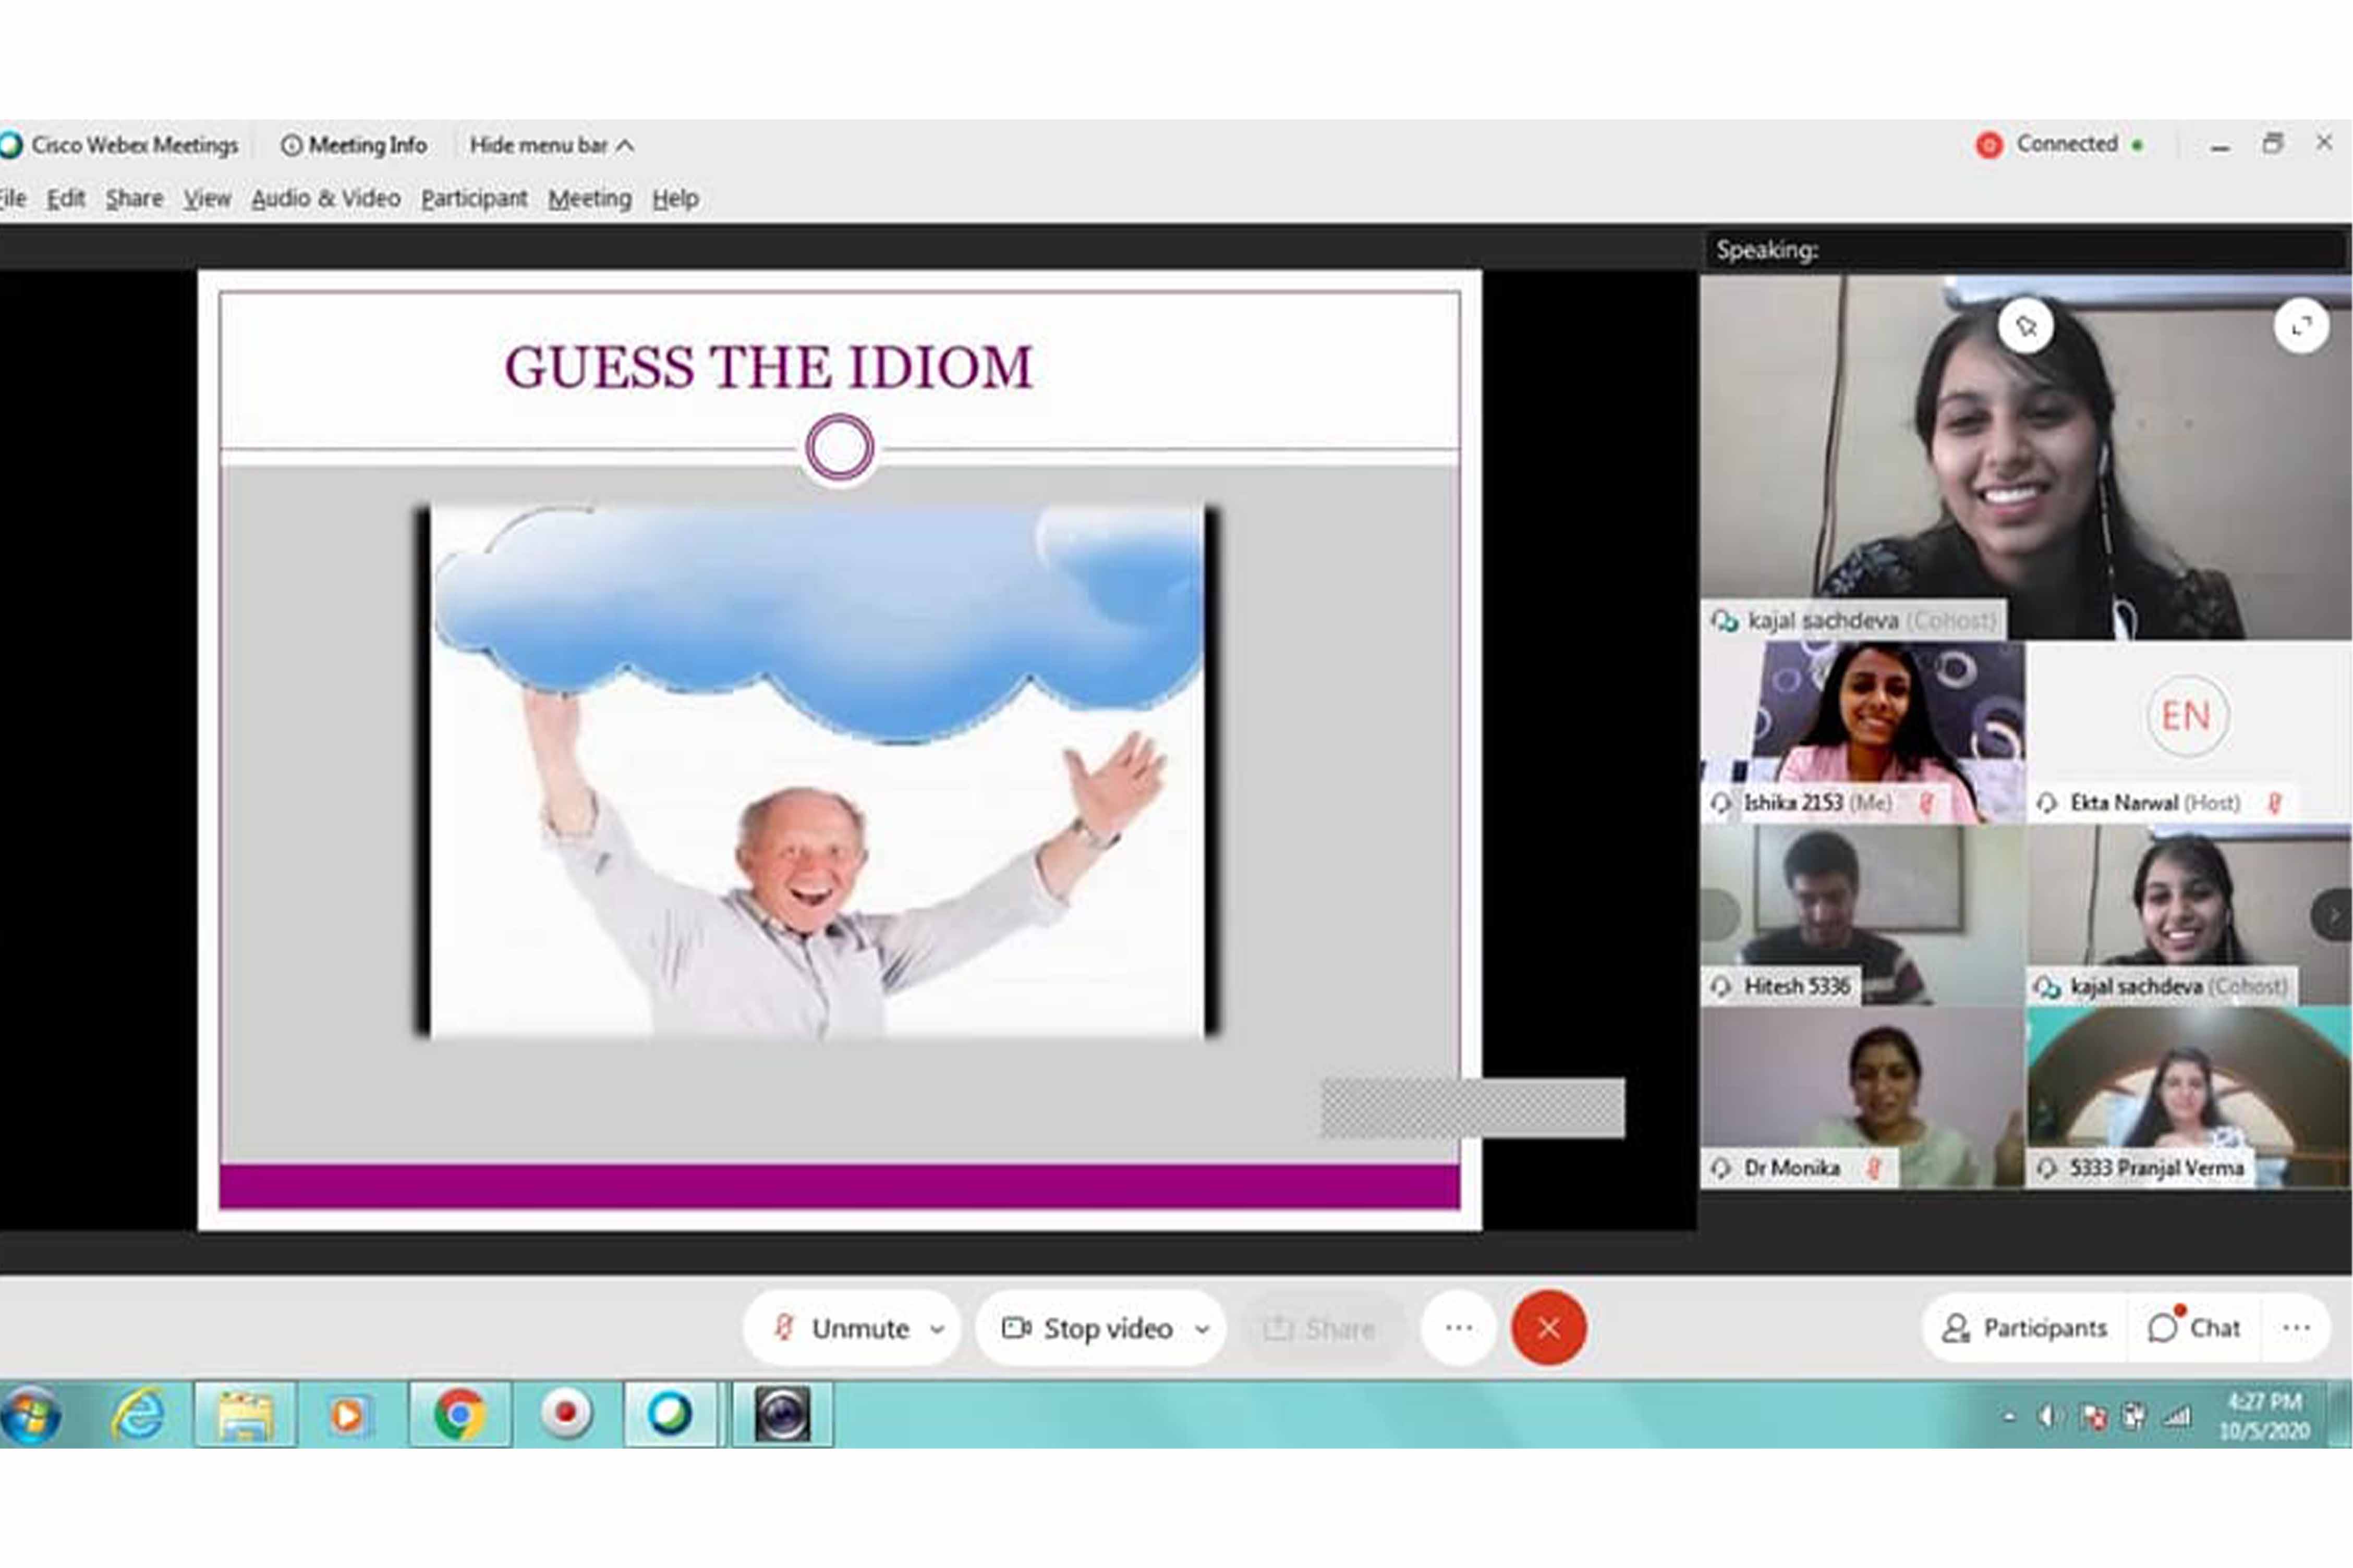Viewport: 2353px width, 1568px height.
Task: Open more options ellipsis beside Share
Action: tap(1459, 1328)
